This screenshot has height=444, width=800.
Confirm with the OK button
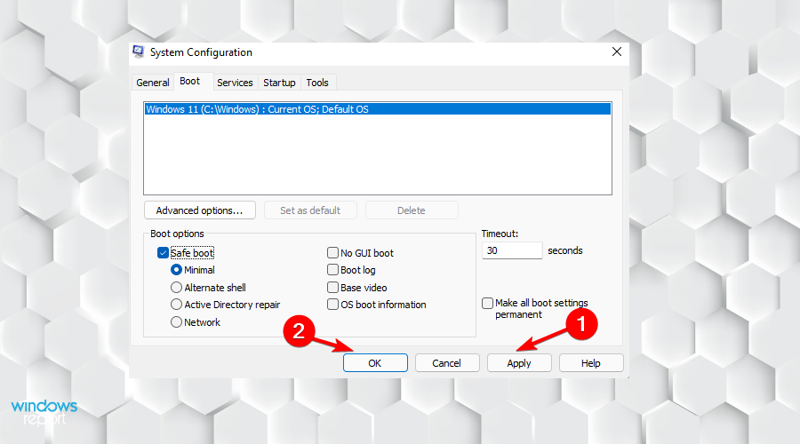pos(375,363)
